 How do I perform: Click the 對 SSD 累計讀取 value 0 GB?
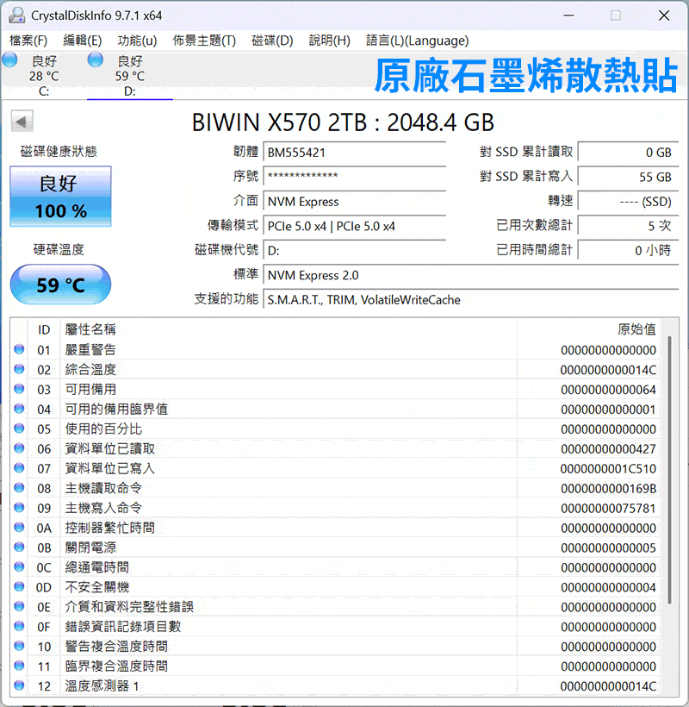[x=628, y=153]
